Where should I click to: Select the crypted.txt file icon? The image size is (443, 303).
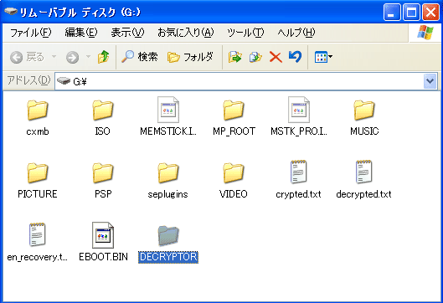coord(299,172)
